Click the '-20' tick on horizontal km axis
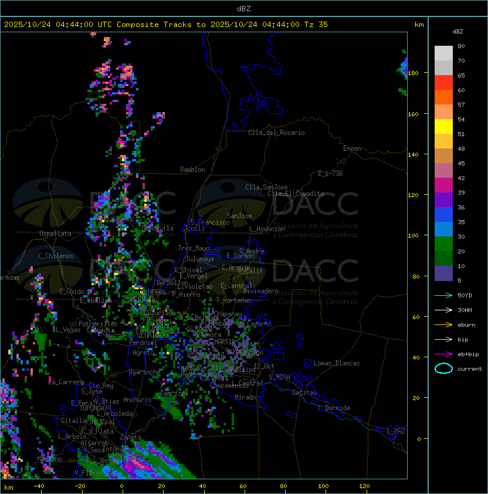The width and height of the screenshot is (488, 494). 80,486
